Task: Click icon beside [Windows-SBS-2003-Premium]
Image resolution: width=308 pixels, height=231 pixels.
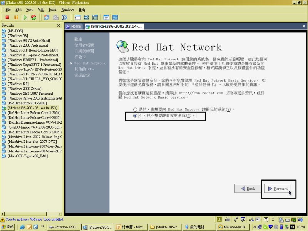Action: (4, 94)
